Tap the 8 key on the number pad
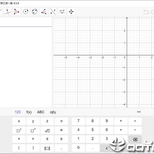This screenshot has height=154, width=154. pyautogui.click(x=92, y=121)
